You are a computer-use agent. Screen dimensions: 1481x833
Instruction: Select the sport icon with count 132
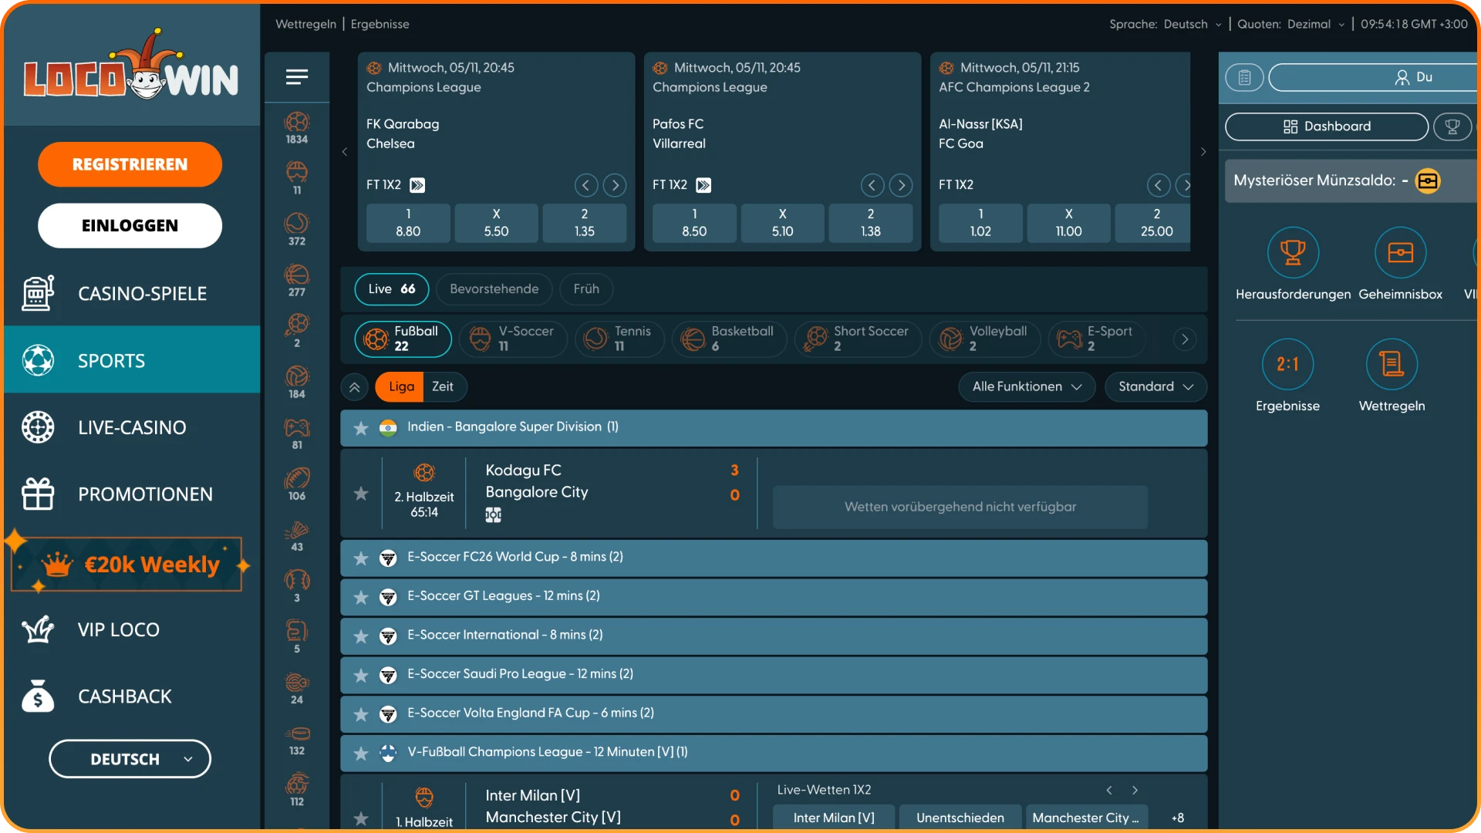[x=297, y=739]
